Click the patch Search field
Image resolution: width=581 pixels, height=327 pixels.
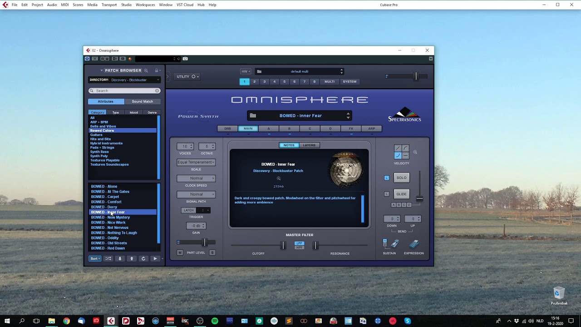click(x=124, y=91)
